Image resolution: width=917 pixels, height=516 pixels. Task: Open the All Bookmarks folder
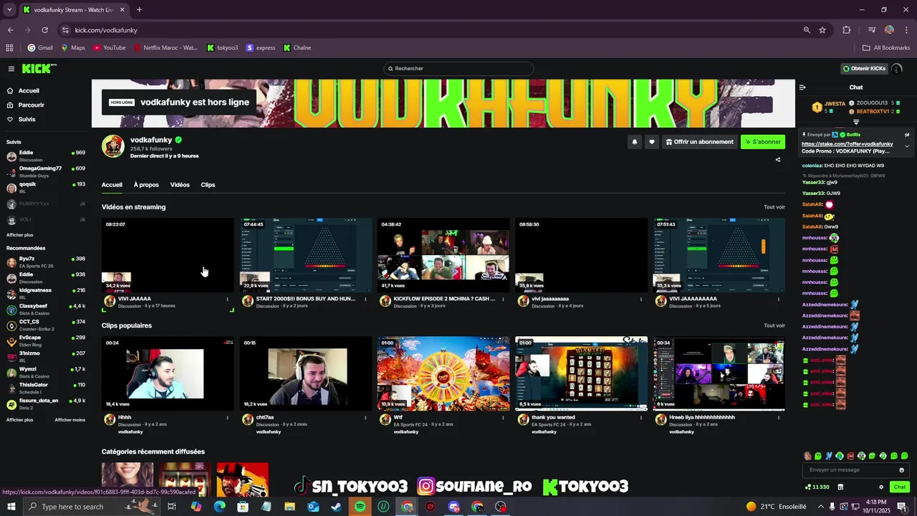point(886,48)
